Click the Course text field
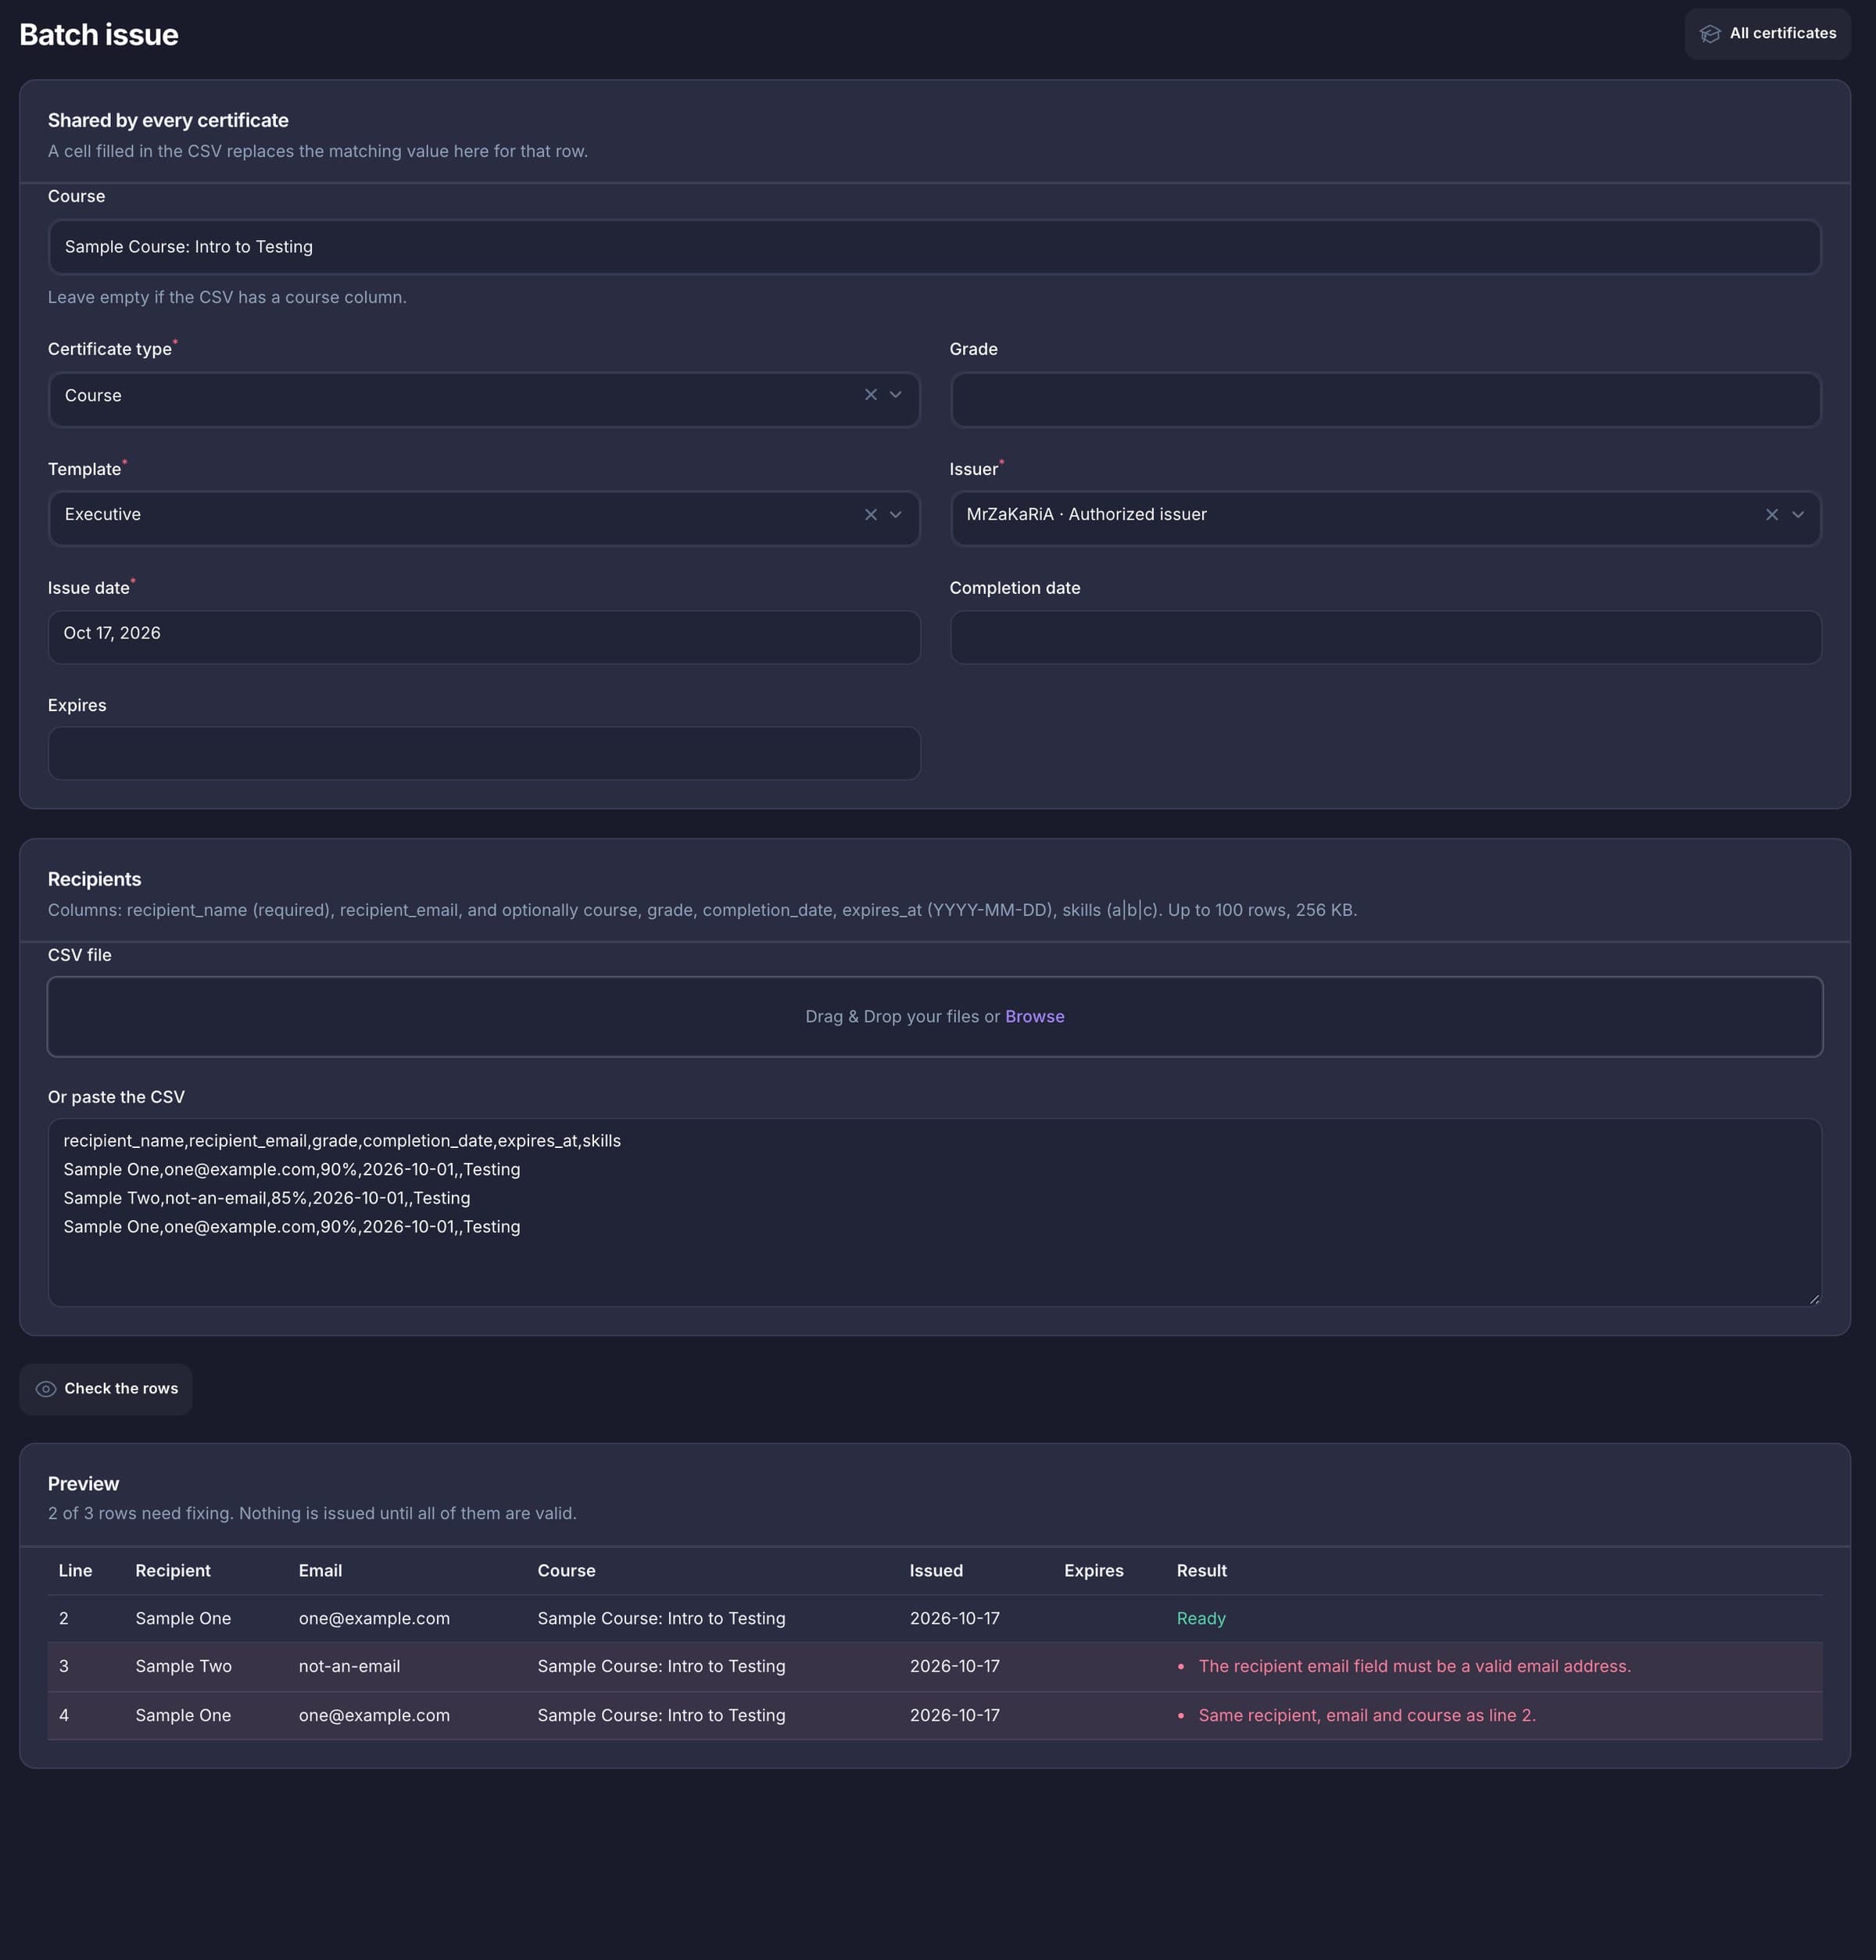 pos(934,247)
